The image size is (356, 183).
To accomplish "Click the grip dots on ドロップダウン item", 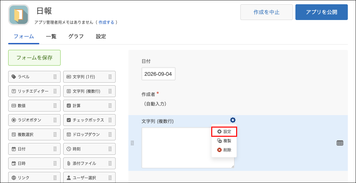I will click(x=110, y=134).
